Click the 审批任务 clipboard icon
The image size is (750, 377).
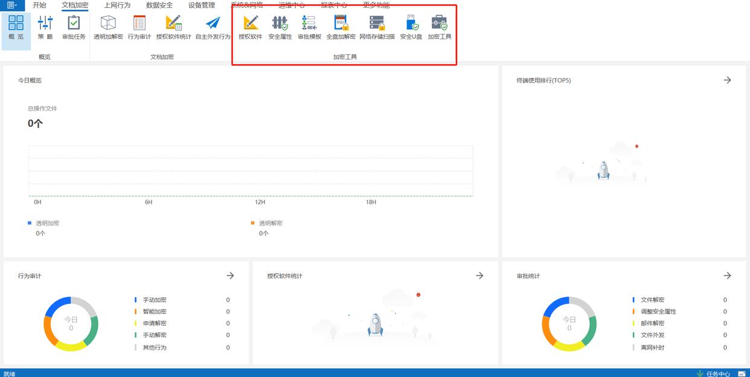coord(74,28)
